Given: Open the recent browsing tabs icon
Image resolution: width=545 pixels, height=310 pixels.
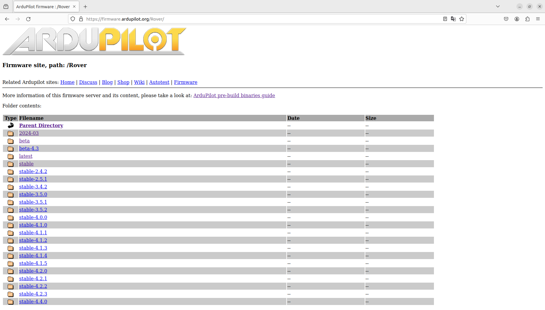Looking at the screenshot, I should (6, 6).
